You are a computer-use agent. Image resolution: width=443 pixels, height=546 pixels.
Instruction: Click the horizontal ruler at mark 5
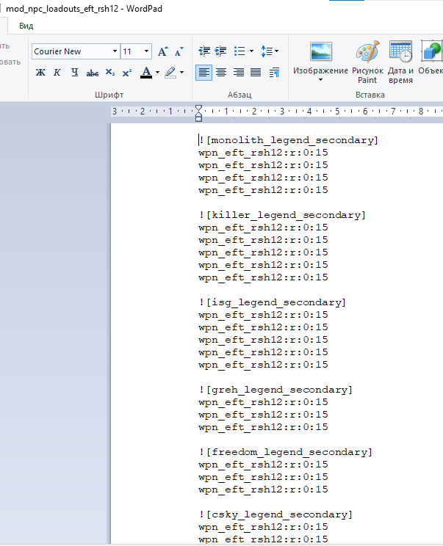pos(337,112)
